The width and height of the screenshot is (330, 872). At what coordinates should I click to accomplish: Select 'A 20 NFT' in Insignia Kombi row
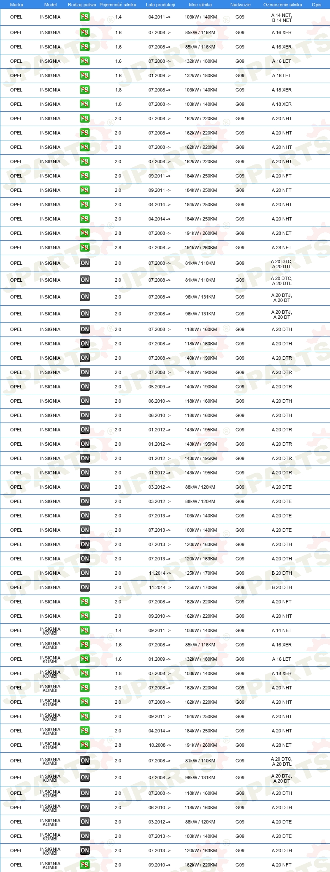pos(281,865)
